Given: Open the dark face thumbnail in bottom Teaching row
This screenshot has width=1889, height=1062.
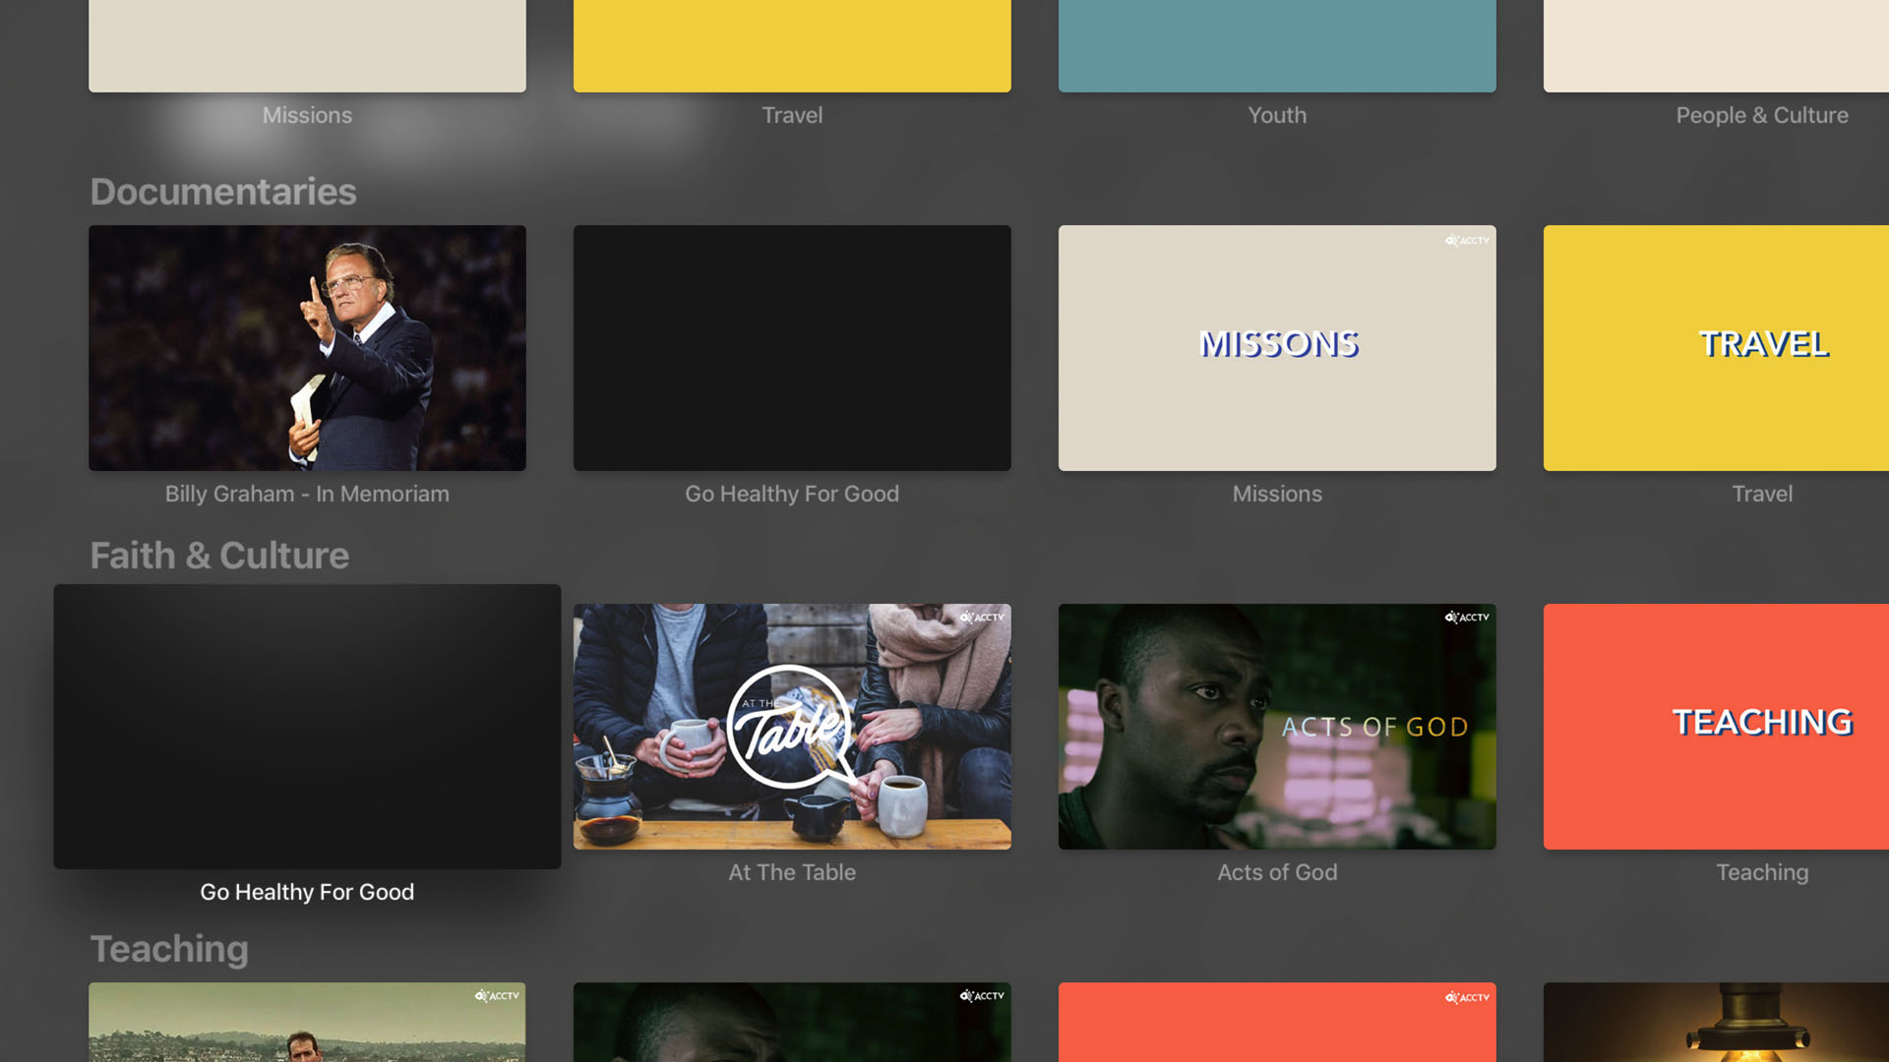Looking at the screenshot, I should coord(792,1022).
